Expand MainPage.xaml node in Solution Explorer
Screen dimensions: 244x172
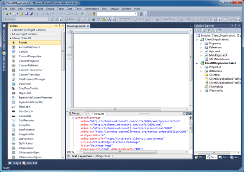click(201, 55)
